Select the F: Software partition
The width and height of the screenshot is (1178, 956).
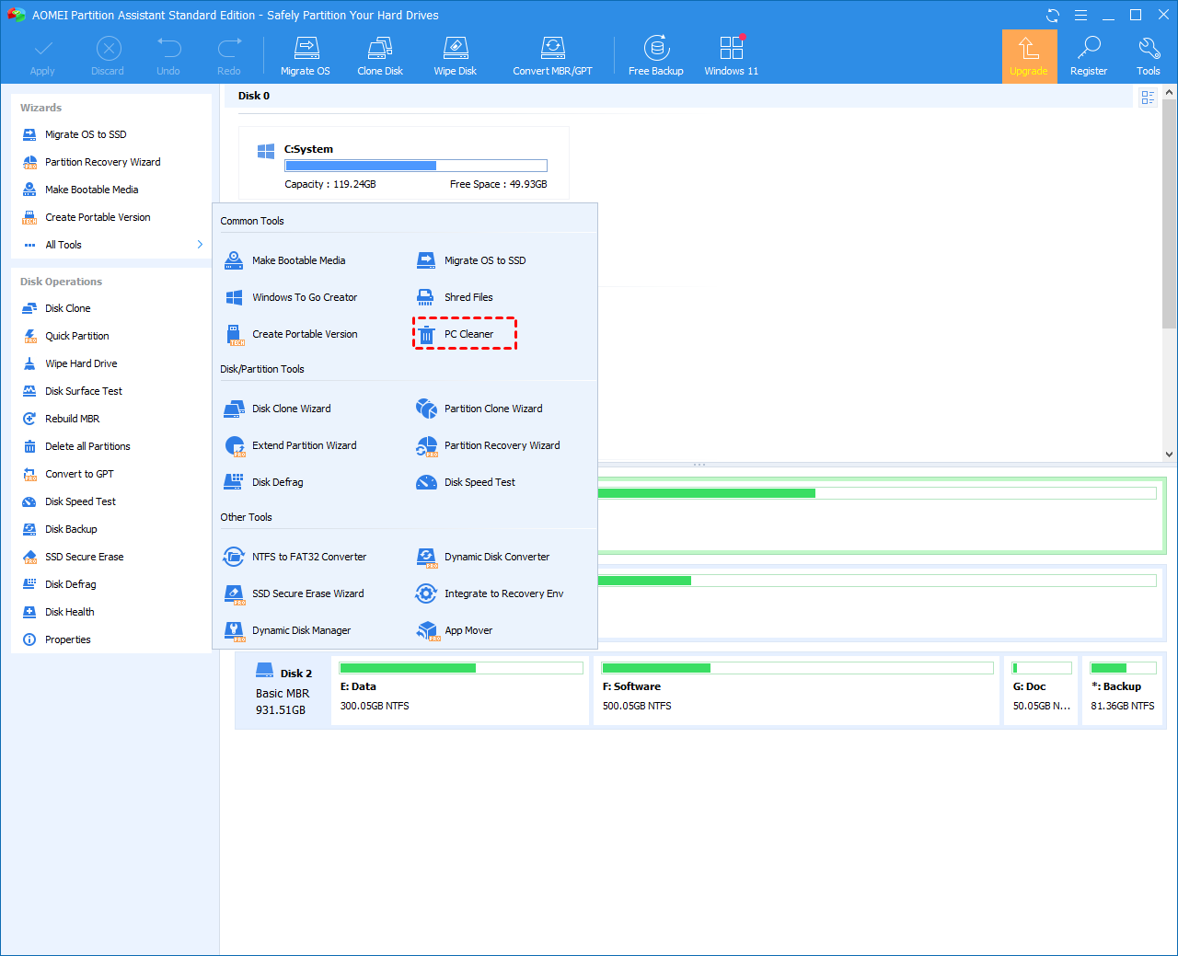tap(797, 690)
